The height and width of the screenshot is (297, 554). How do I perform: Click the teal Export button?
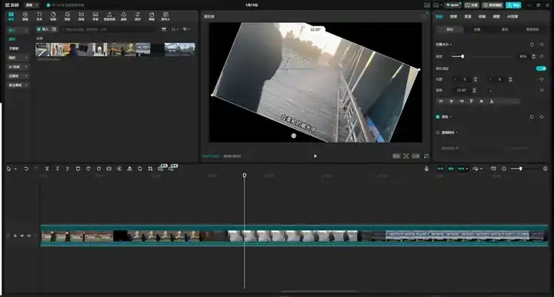click(x=513, y=5)
